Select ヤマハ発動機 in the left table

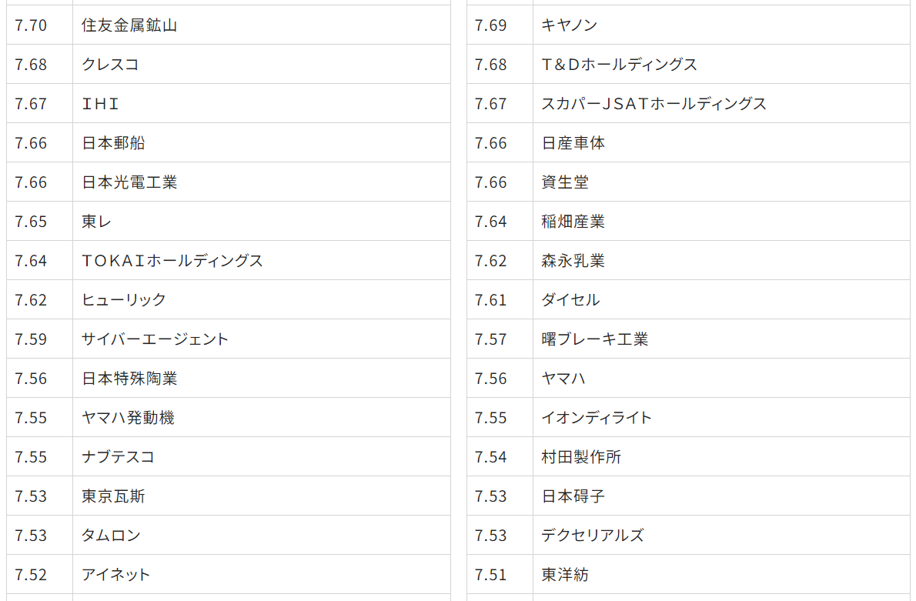tap(128, 418)
